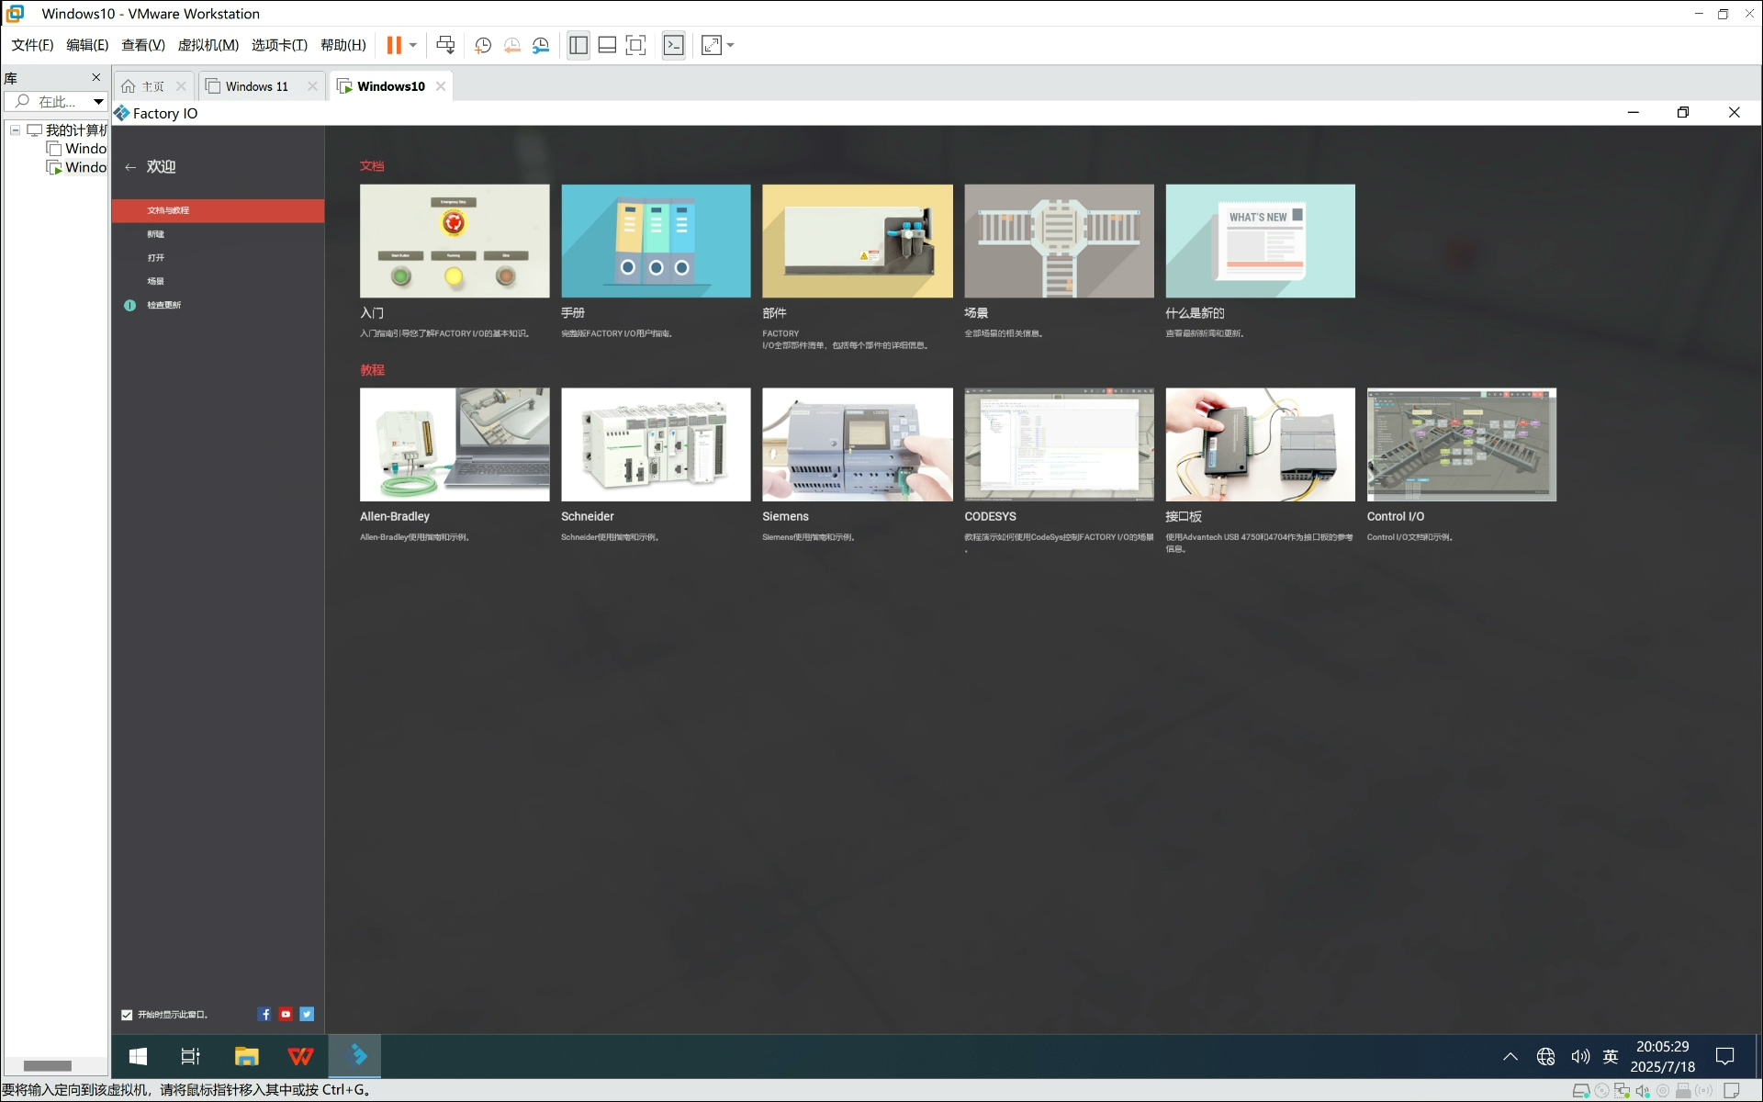The width and height of the screenshot is (1763, 1102).
Task: Open WPS Office from the taskbar
Action: 300,1056
